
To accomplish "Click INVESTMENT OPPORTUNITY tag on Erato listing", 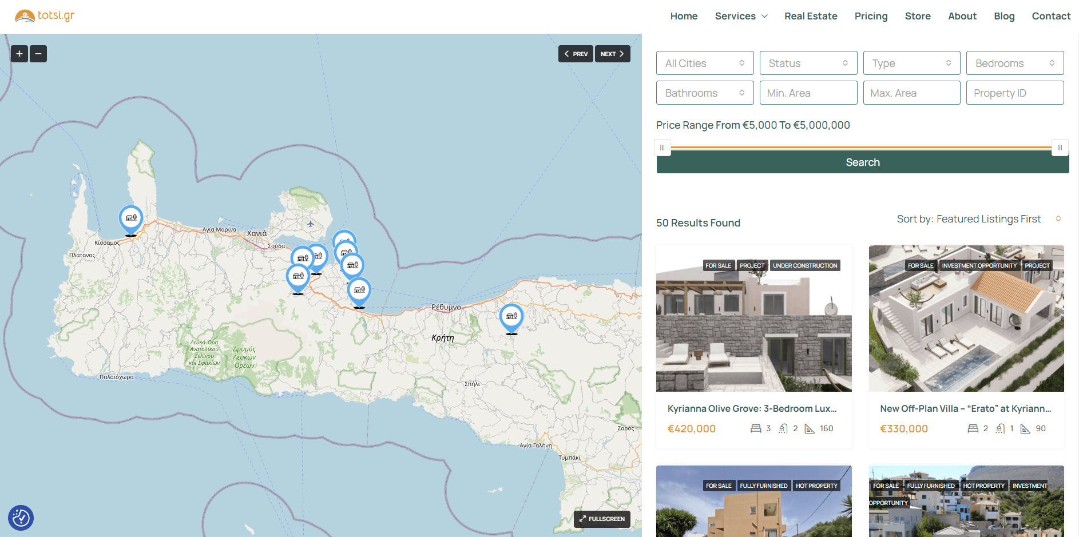I will pyautogui.click(x=979, y=265).
